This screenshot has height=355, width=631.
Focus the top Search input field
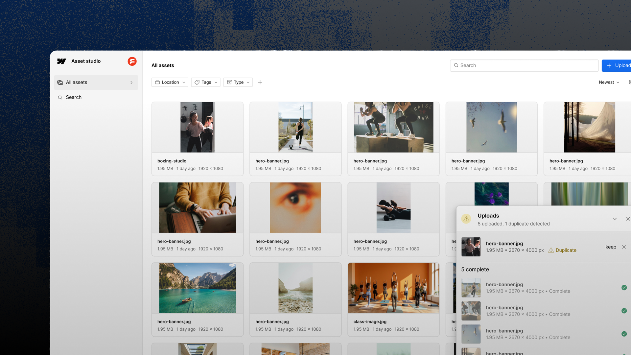tap(524, 65)
